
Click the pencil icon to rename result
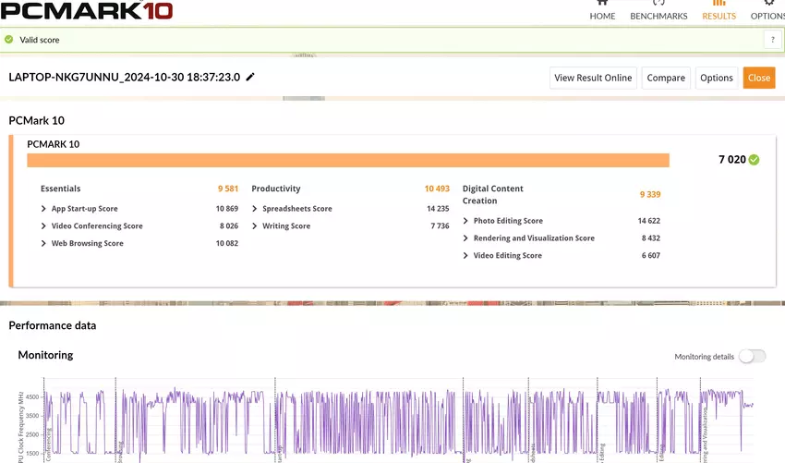[250, 78]
